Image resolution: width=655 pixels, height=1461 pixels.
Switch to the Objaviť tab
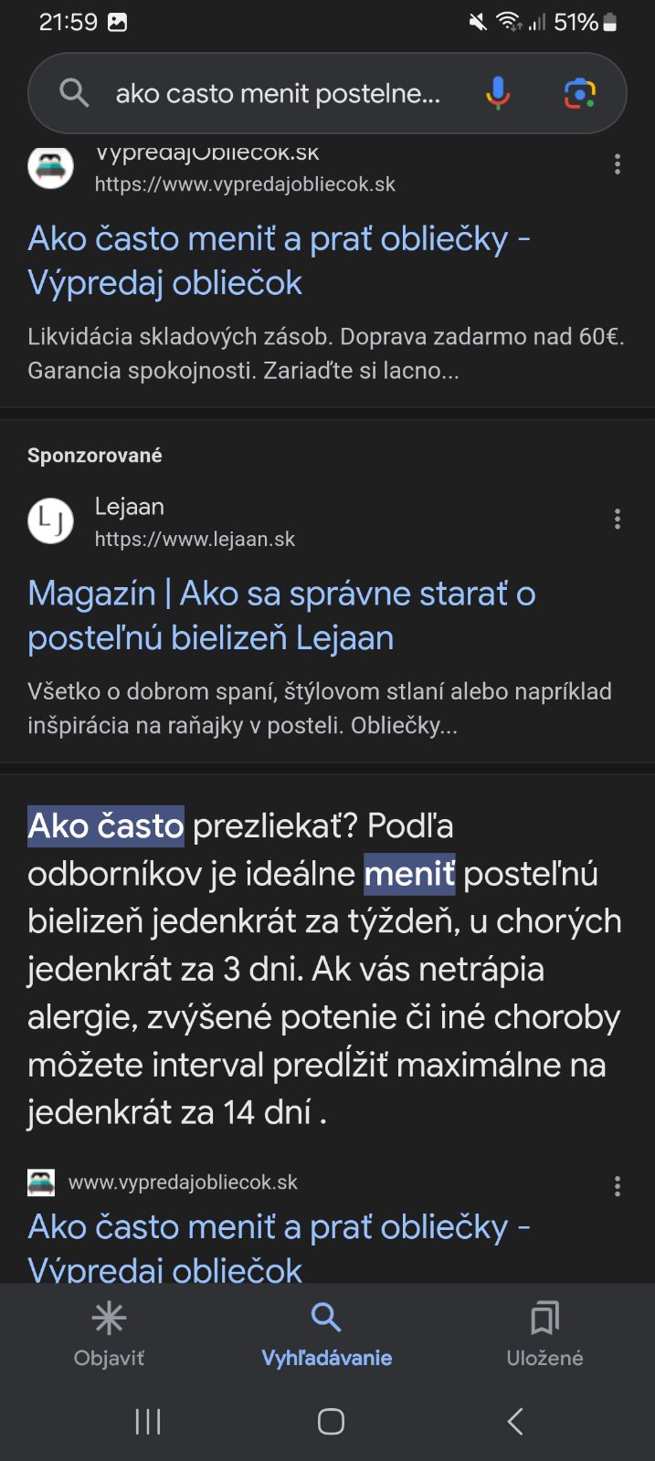(109, 1334)
